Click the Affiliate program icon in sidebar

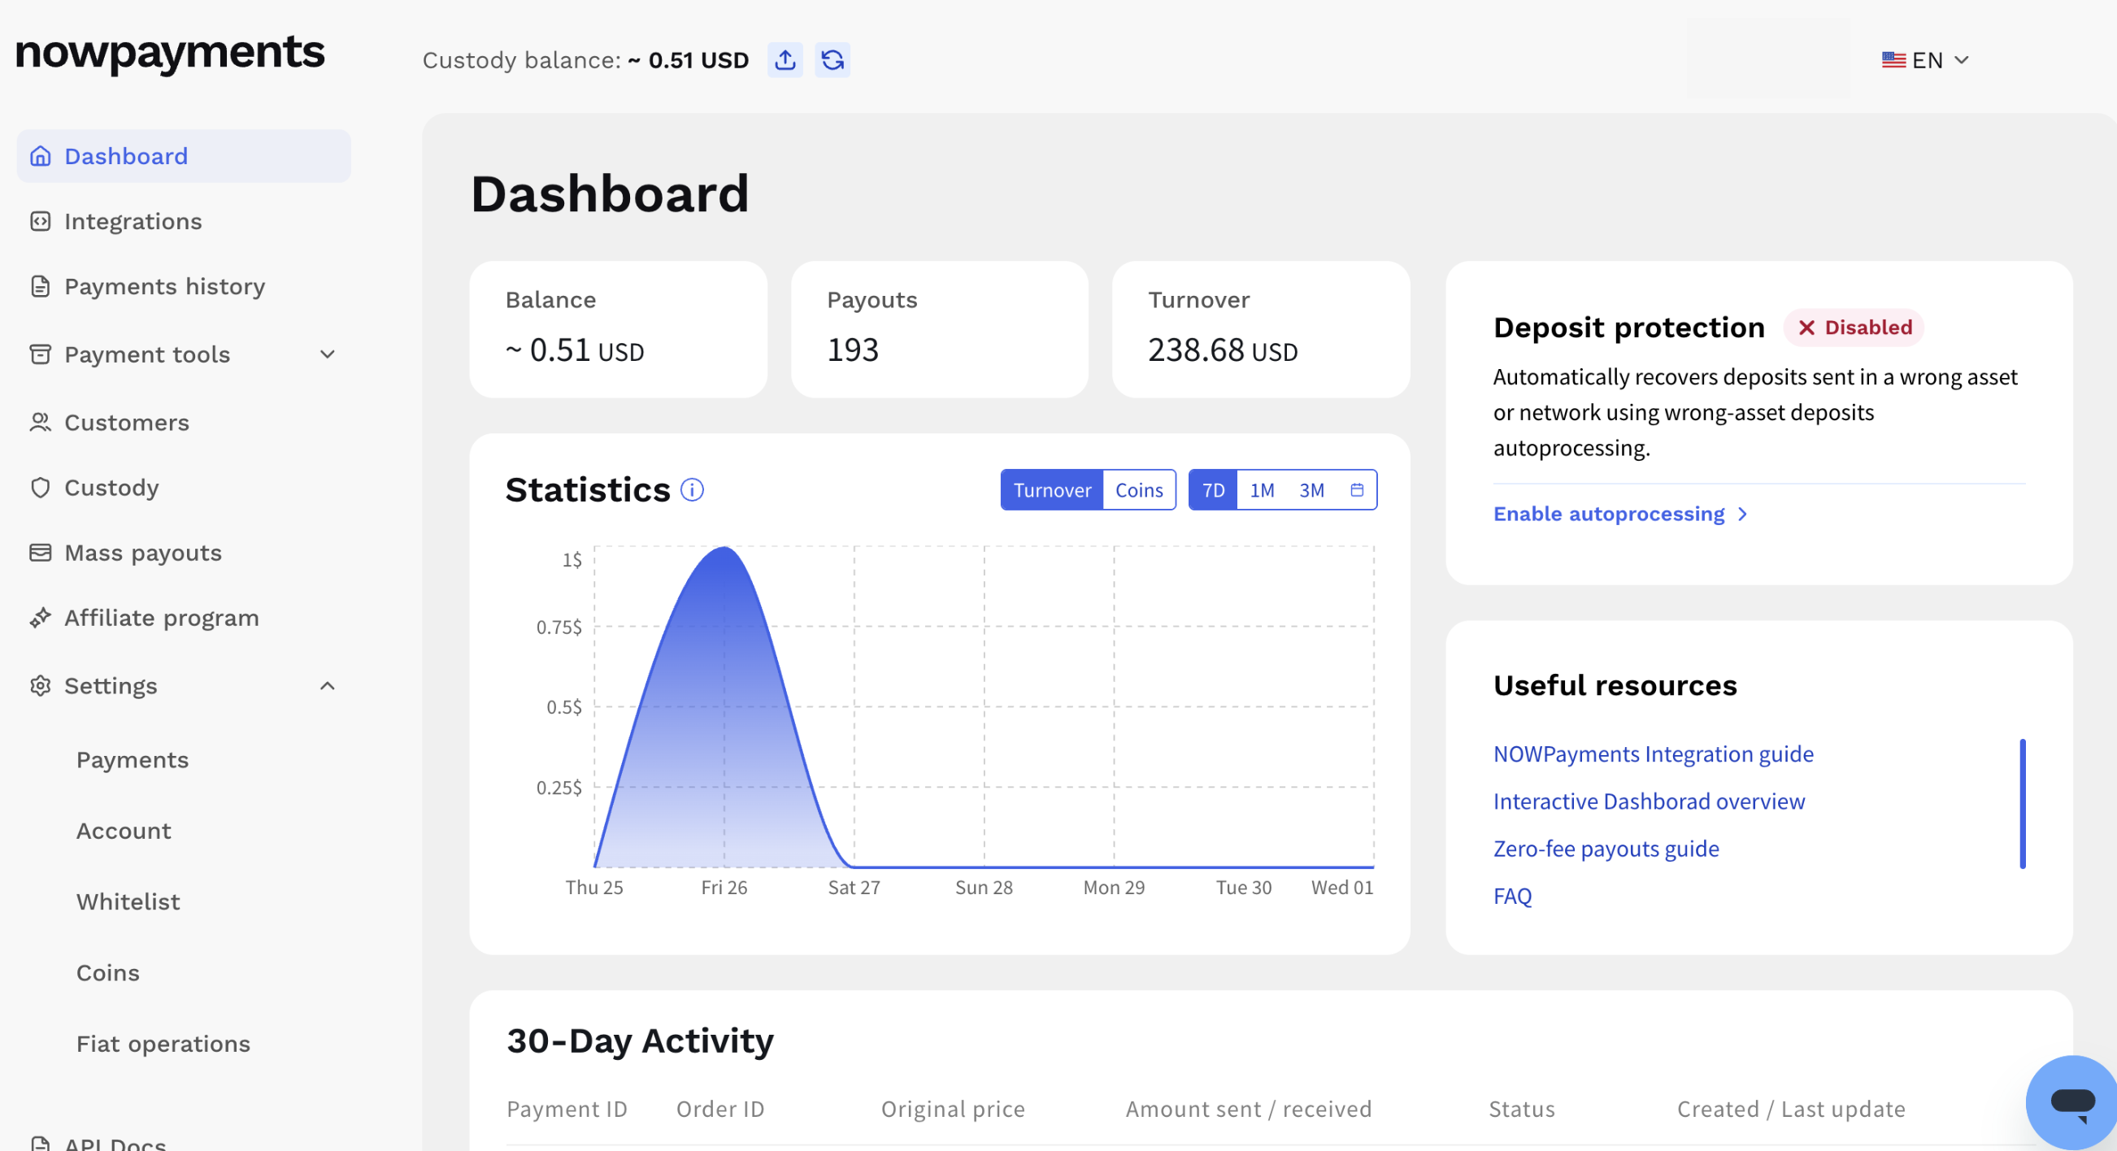click(x=41, y=618)
